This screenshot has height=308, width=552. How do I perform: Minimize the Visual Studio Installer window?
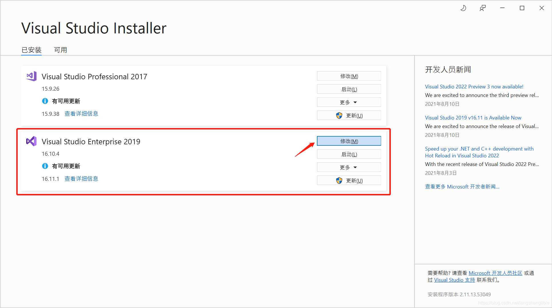(502, 8)
